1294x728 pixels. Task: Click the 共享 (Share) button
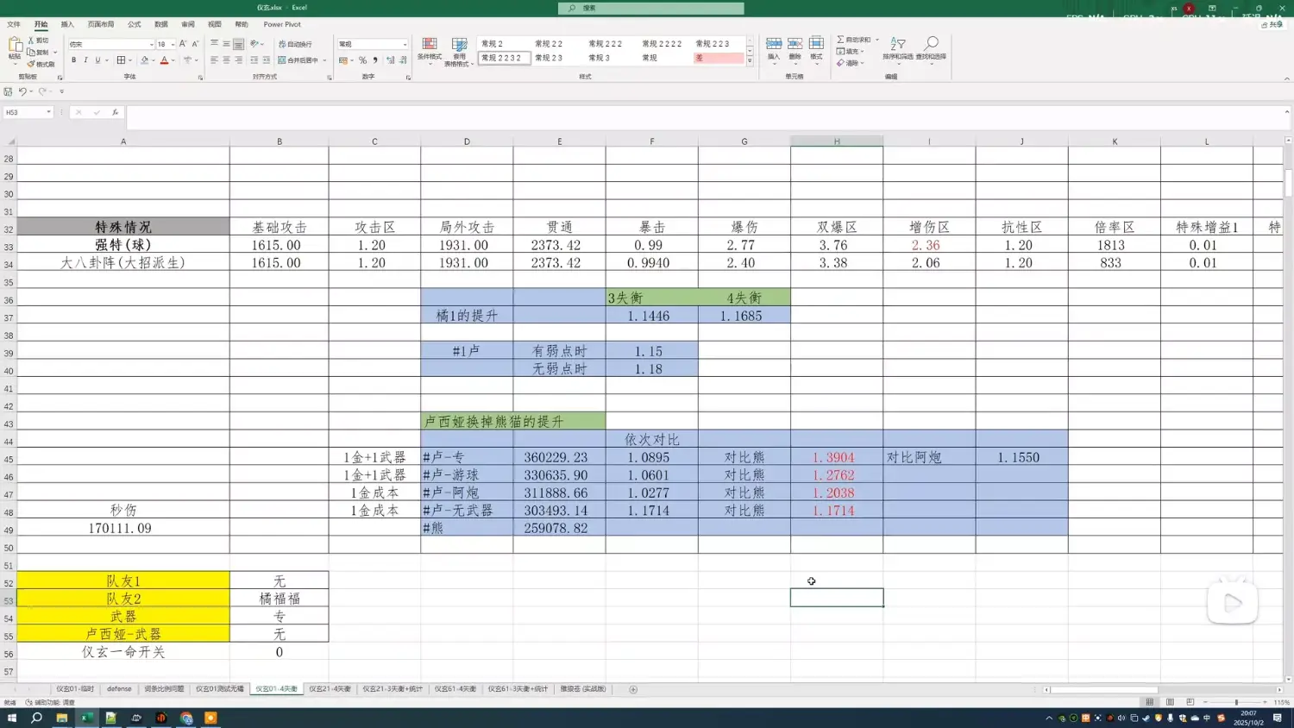[1271, 25]
